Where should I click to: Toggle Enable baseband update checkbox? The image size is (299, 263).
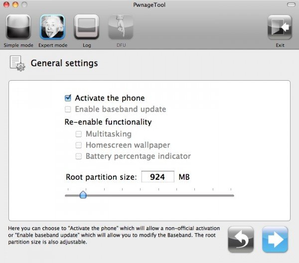68,109
